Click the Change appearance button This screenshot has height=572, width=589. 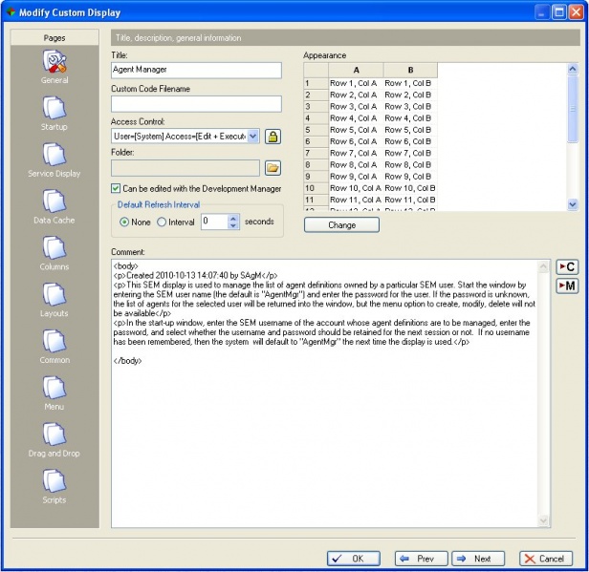pos(341,225)
